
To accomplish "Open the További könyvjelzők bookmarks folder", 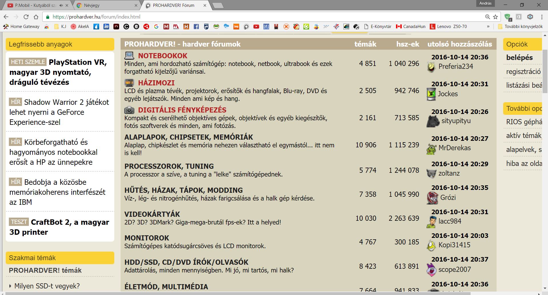I will point(520,27).
